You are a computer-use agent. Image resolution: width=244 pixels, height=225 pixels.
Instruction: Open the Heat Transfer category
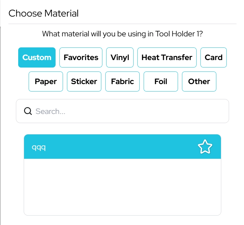point(167,57)
